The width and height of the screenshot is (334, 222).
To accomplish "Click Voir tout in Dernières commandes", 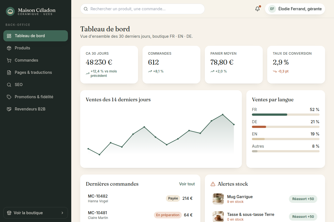I will pos(187,184).
